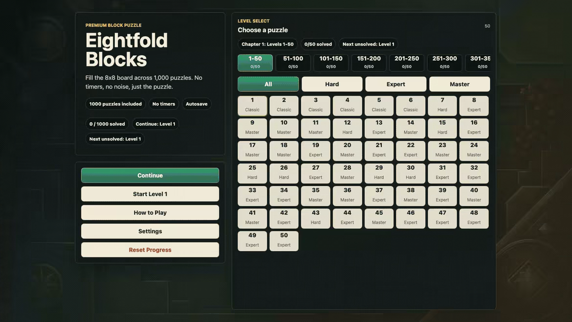Select level 5 Classic puzzle
Viewport: 572px width, 322px height.
point(379,106)
